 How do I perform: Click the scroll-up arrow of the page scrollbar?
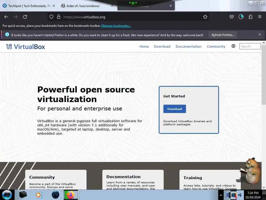coord(264,43)
